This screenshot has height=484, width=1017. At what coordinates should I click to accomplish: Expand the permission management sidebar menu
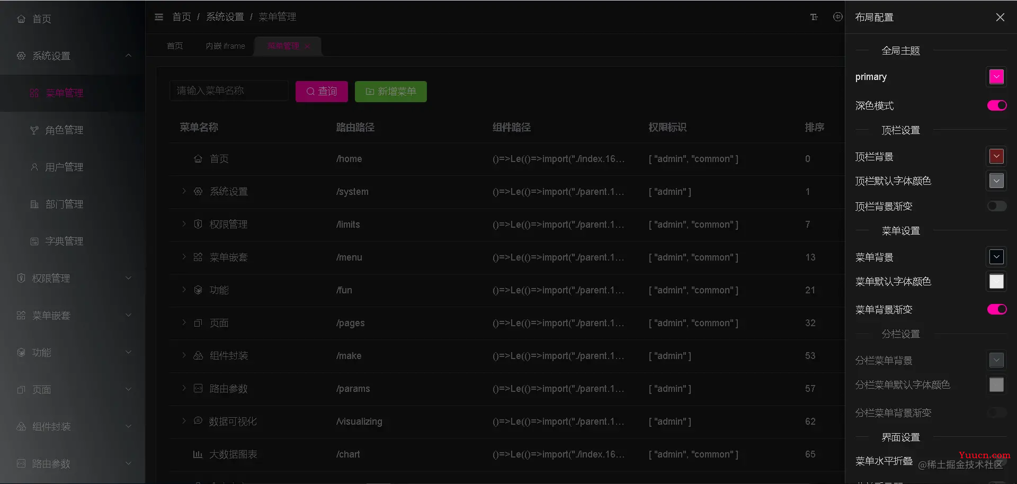tap(128, 278)
